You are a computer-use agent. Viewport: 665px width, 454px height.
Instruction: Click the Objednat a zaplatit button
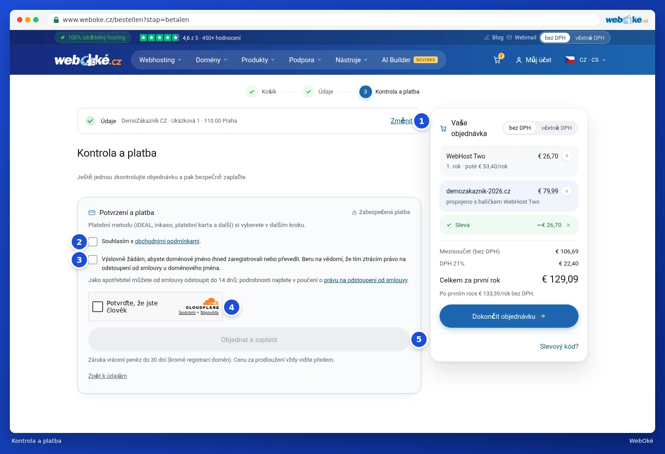click(249, 340)
